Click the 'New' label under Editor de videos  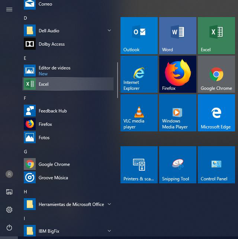pyautogui.click(x=43, y=74)
